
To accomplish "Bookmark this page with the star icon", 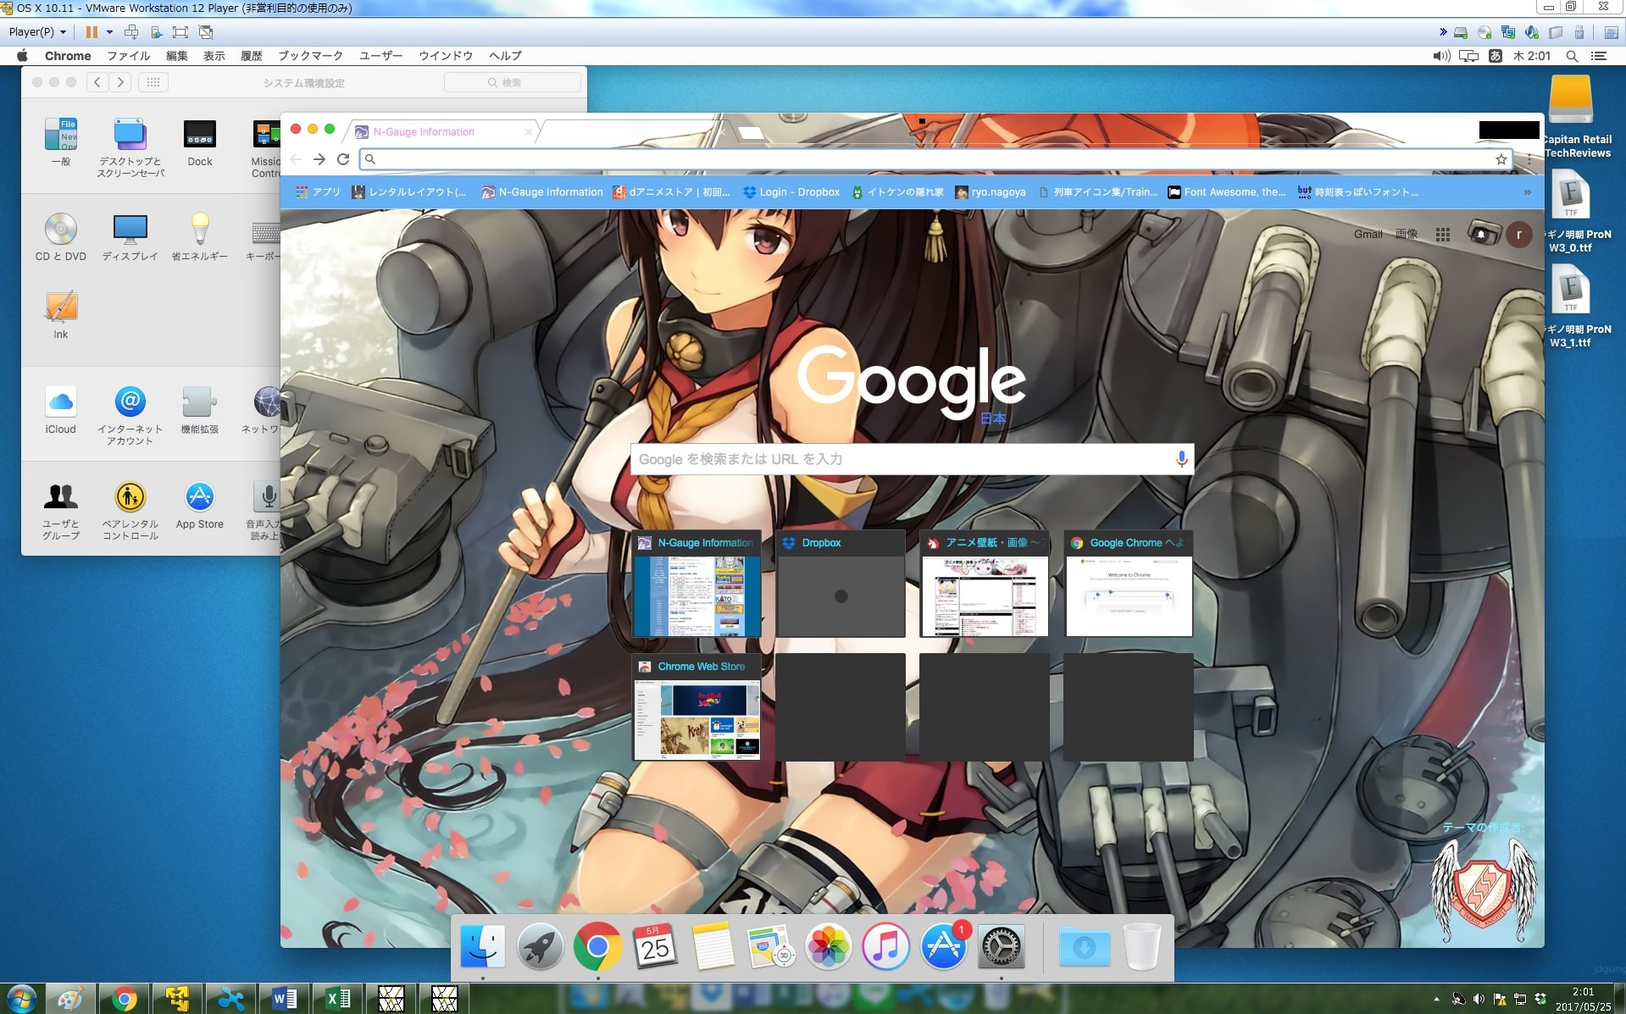I will point(1501,159).
